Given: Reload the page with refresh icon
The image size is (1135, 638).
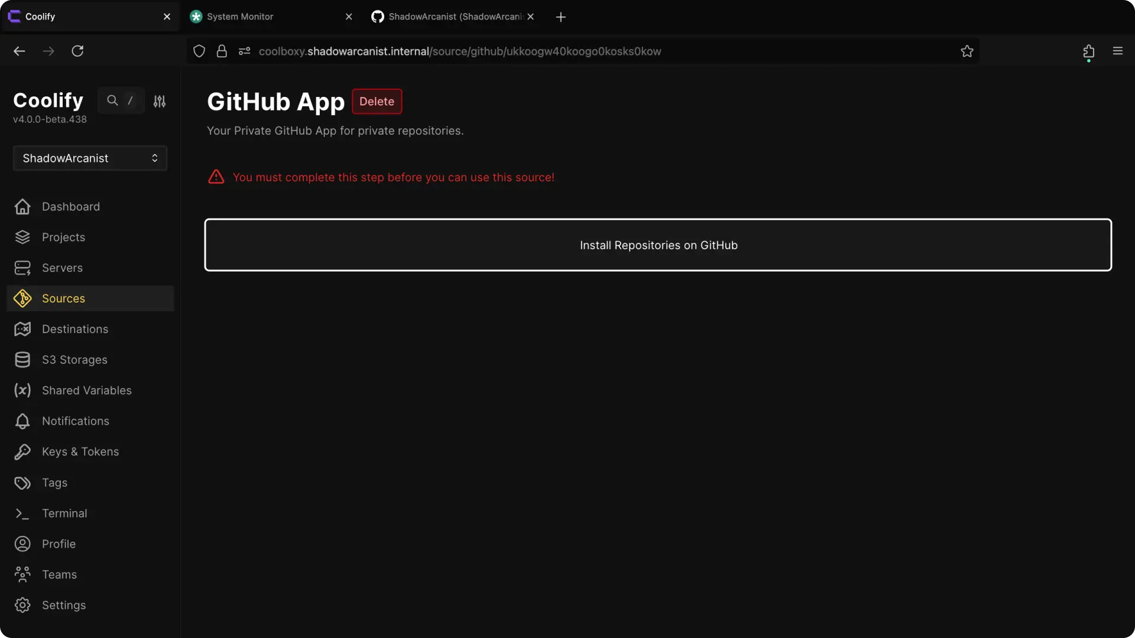Looking at the screenshot, I should click(77, 51).
